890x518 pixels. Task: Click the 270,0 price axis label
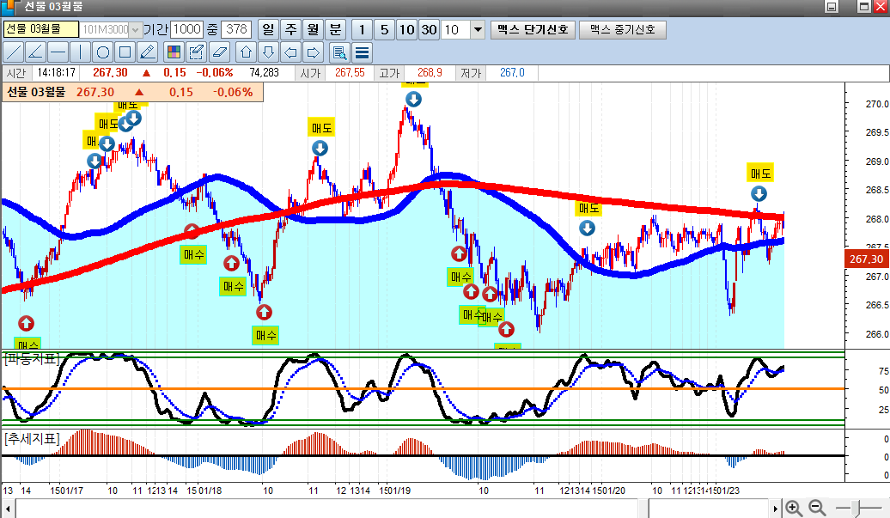(x=877, y=104)
